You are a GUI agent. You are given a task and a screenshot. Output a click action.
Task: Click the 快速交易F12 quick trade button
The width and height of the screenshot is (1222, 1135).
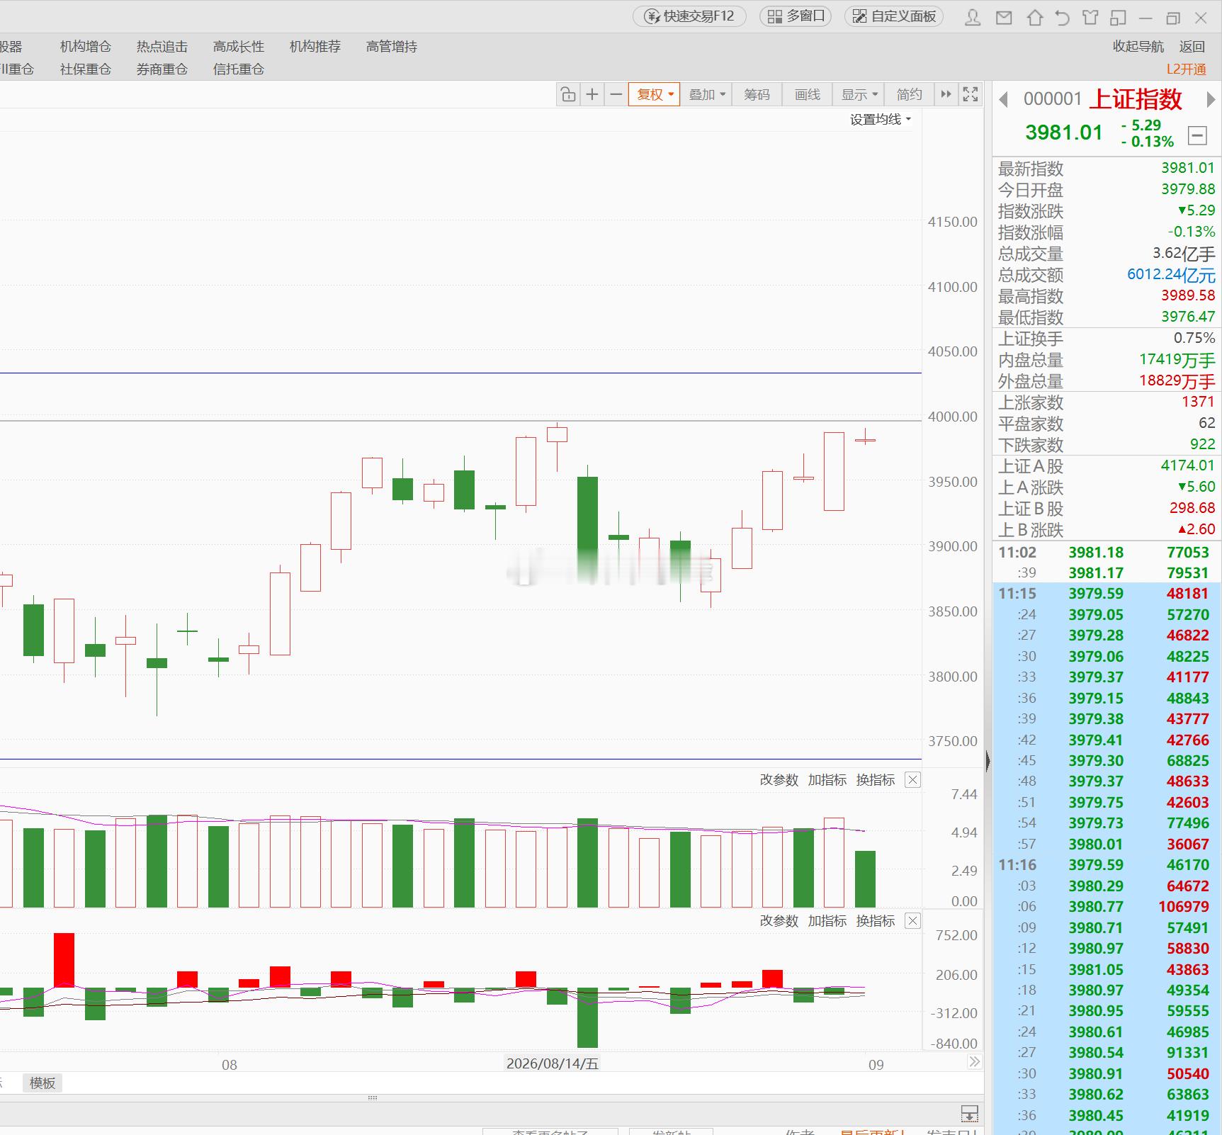[689, 16]
